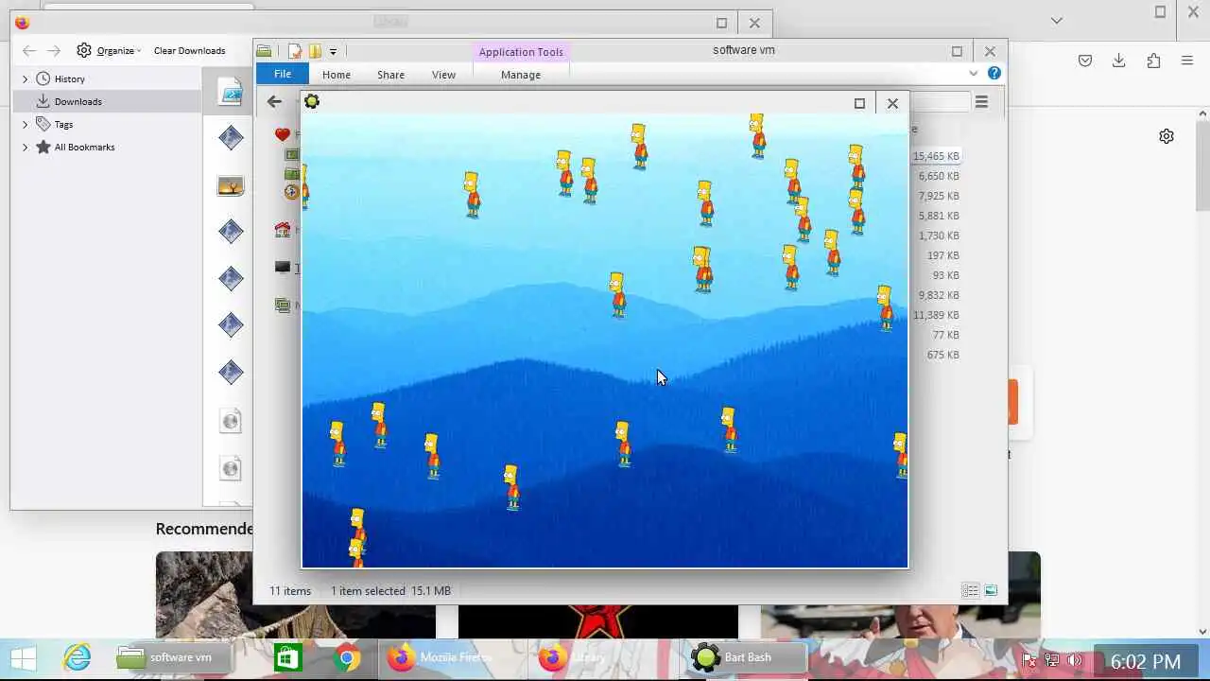Click the image thumbnail download in Library
This screenshot has height=681, width=1210.
231,186
